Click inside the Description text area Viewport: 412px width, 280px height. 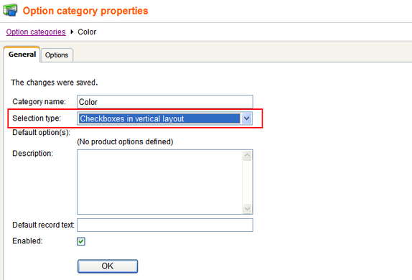pos(160,182)
